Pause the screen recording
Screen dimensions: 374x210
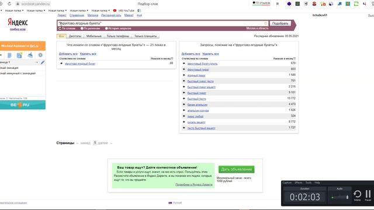[368, 195]
